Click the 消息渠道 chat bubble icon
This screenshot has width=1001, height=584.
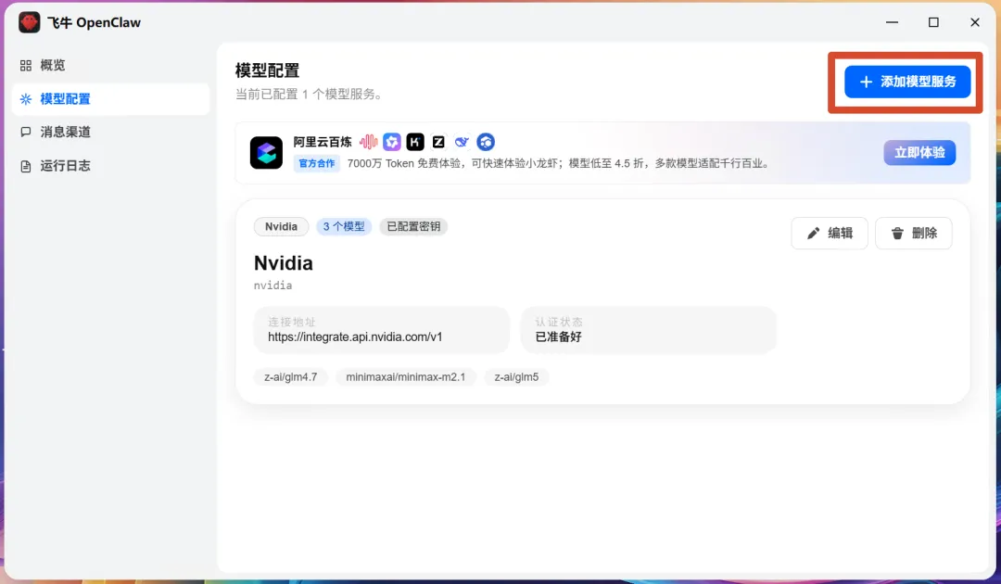(x=26, y=133)
